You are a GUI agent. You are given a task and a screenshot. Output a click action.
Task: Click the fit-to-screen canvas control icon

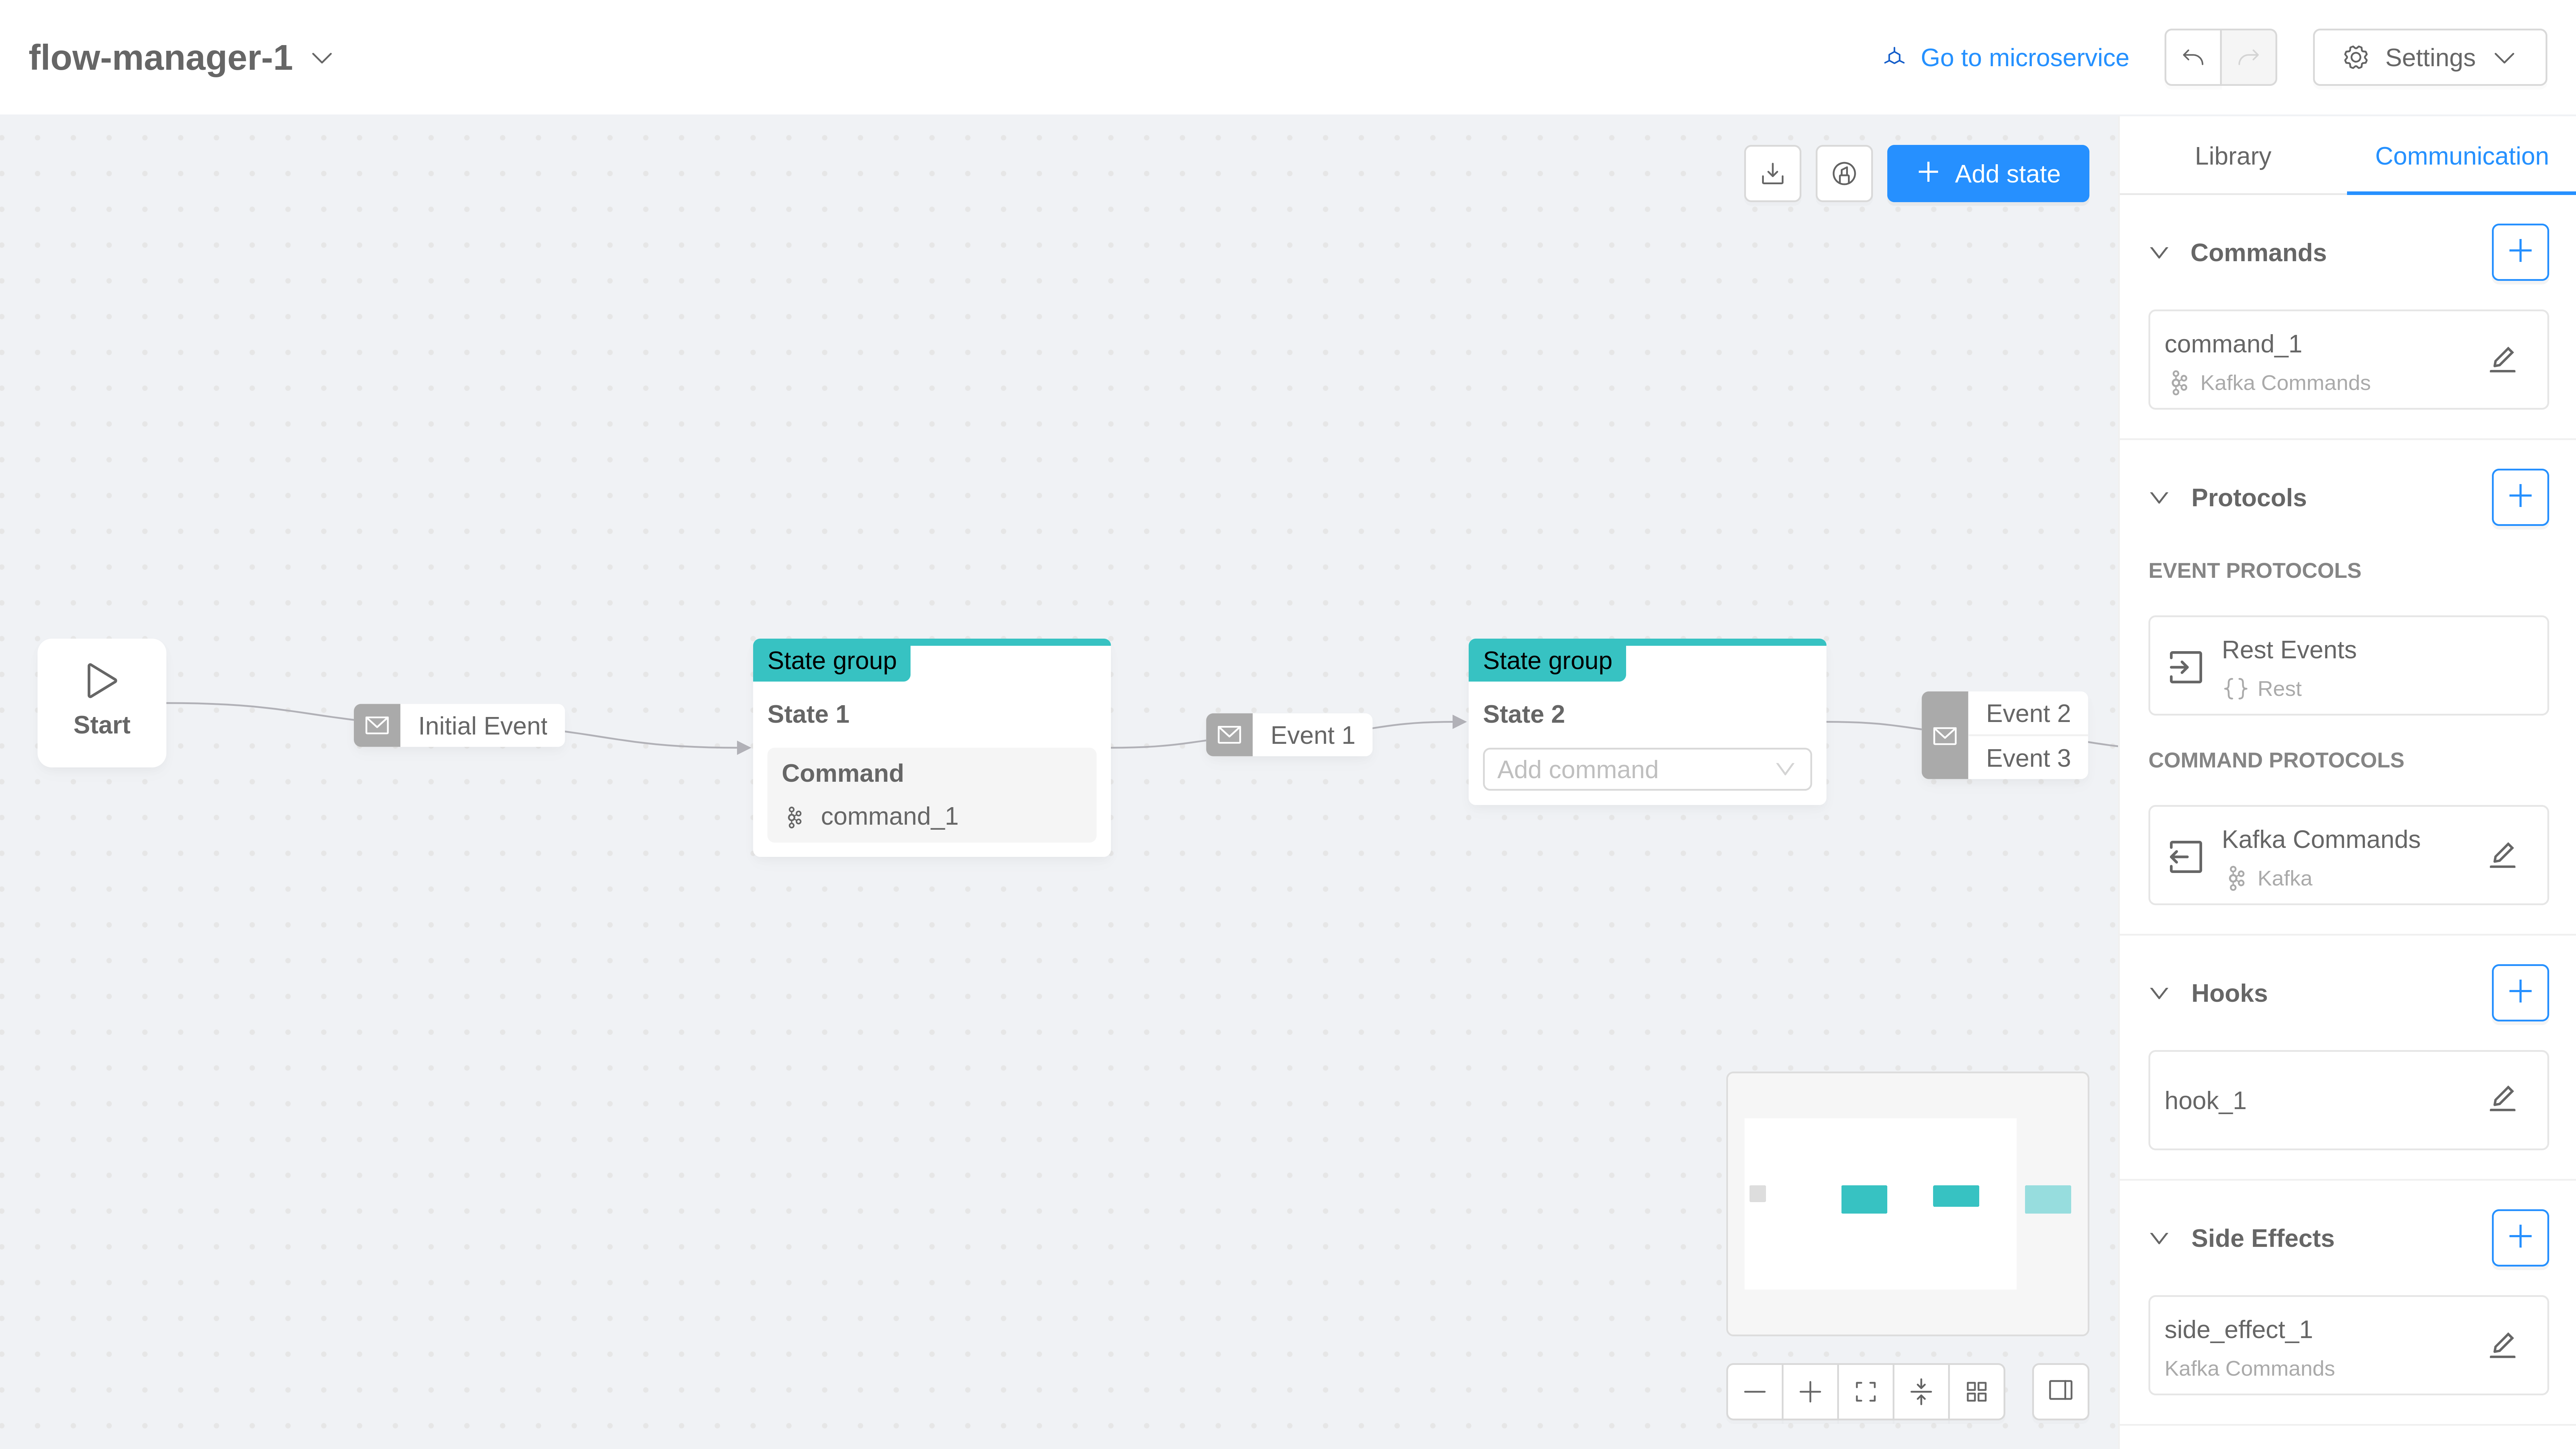(1865, 1391)
